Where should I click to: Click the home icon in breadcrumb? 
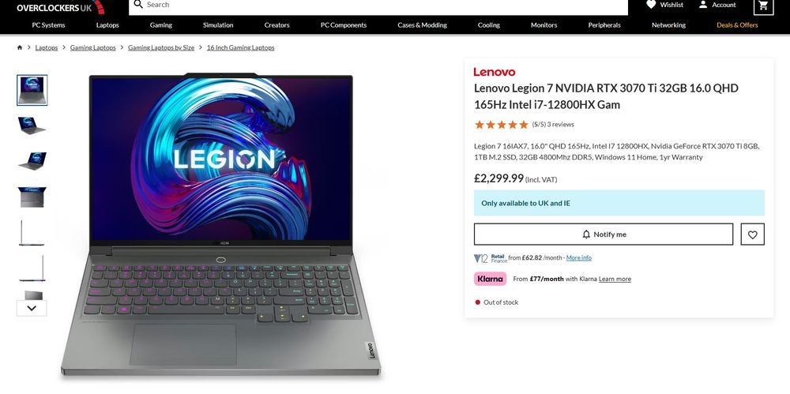tap(20, 47)
